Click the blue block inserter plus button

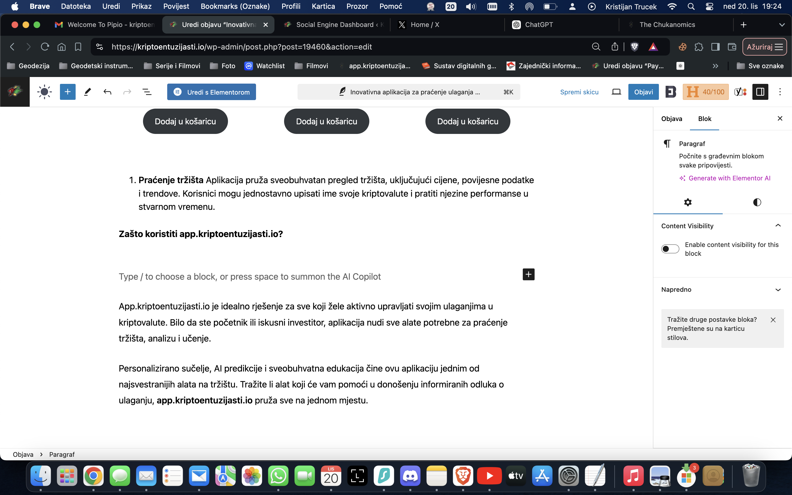point(67,92)
